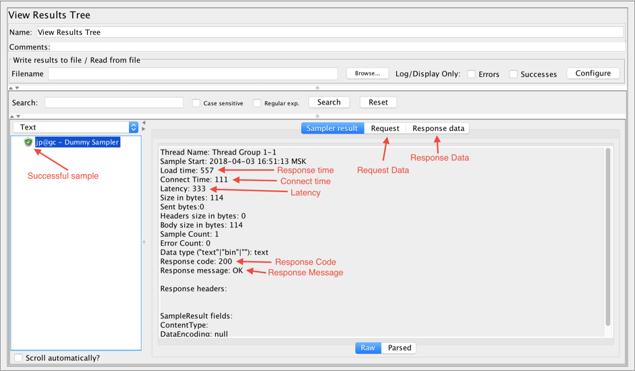Click the 'Connect Time: 111' line
The height and width of the screenshot is (371, 635).
point(194,179)
